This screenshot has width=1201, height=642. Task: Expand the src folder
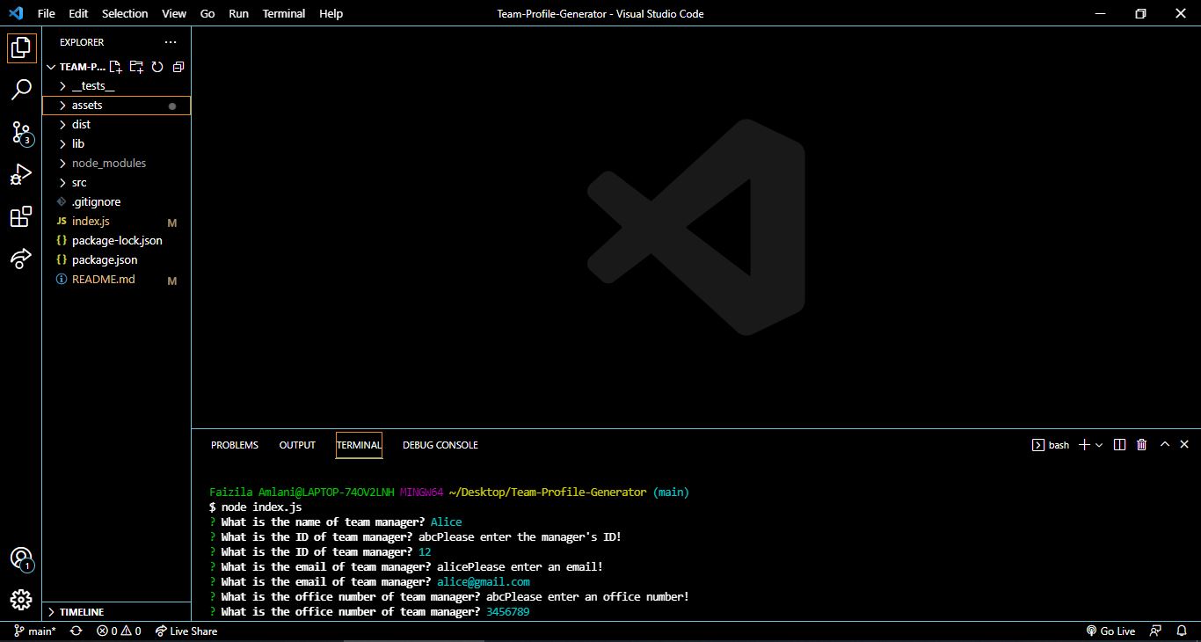coord(116,183)
